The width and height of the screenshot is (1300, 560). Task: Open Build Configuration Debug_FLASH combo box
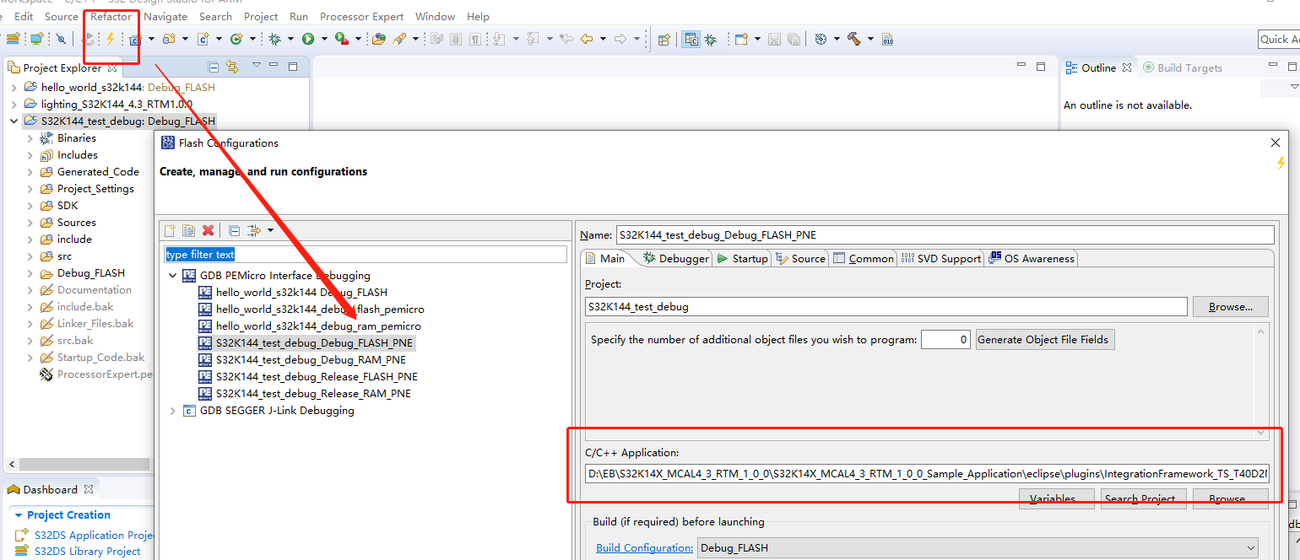click(x=978, y=547)
